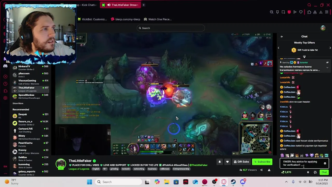The image size is (332, 187).
Task: Bookmark the page with the toolbar heart
Action: pyautogui.click(x=301, y=12)
